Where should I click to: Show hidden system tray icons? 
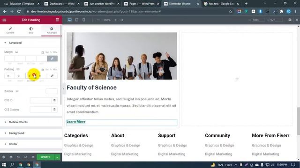click(x=236, y=165)
